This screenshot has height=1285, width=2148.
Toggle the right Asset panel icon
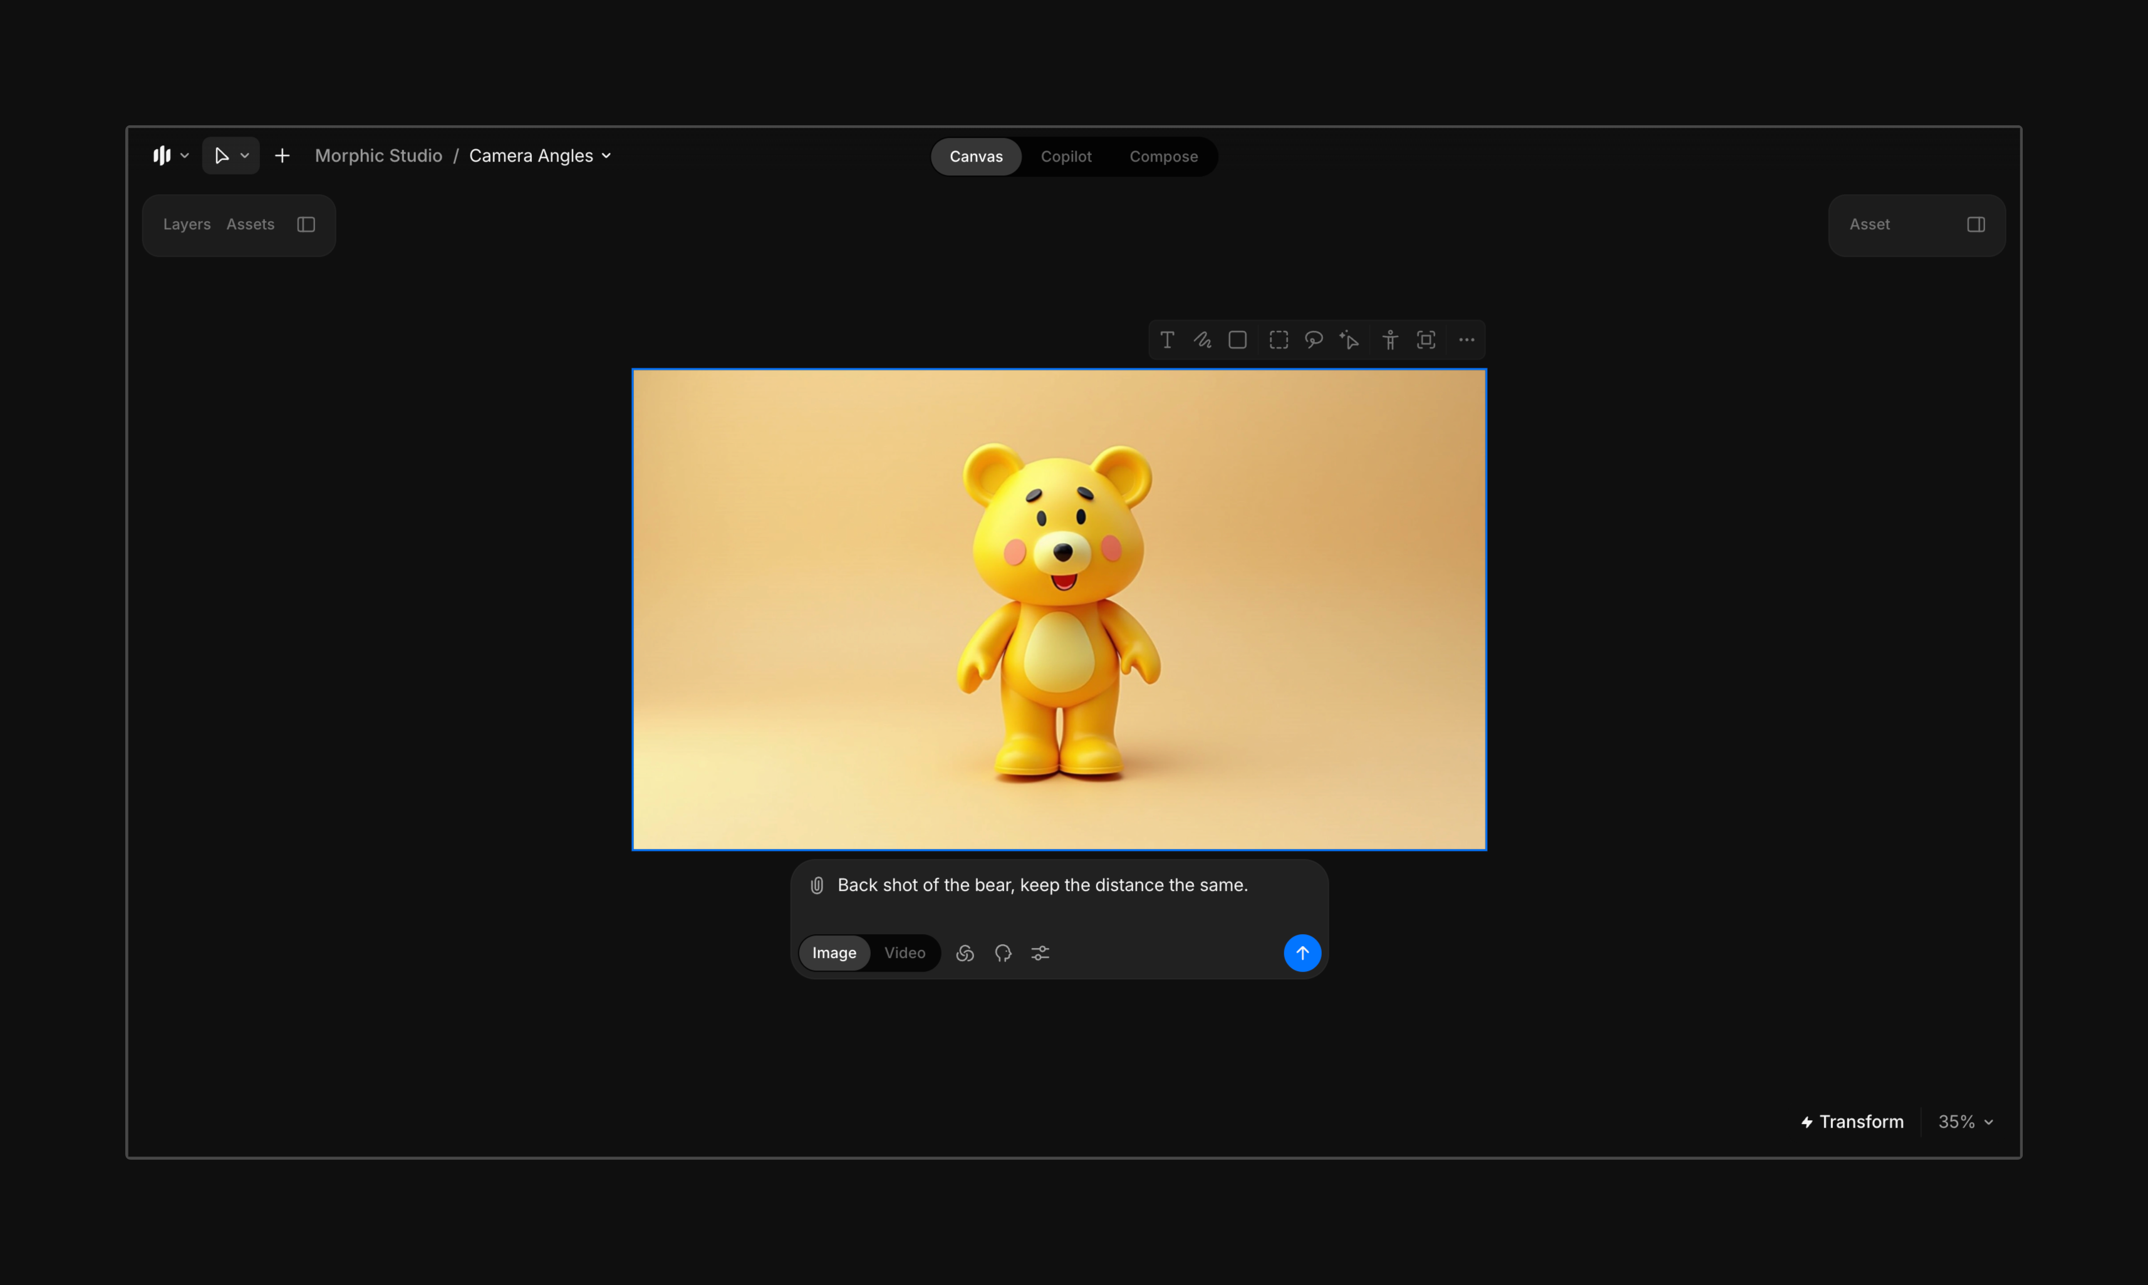click(1976, 224)
